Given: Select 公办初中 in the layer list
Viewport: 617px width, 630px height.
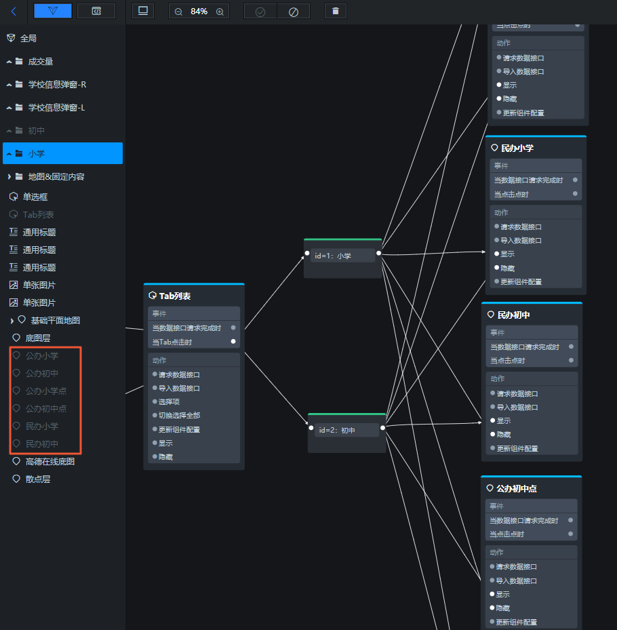Looking at the screenshot, I should (x=42, y=373).
